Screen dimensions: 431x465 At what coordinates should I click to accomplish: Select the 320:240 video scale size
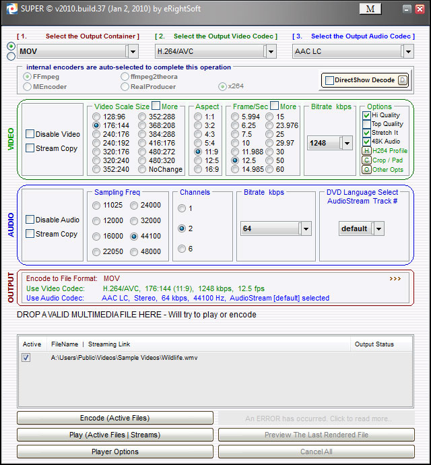[x=96, y=161]
